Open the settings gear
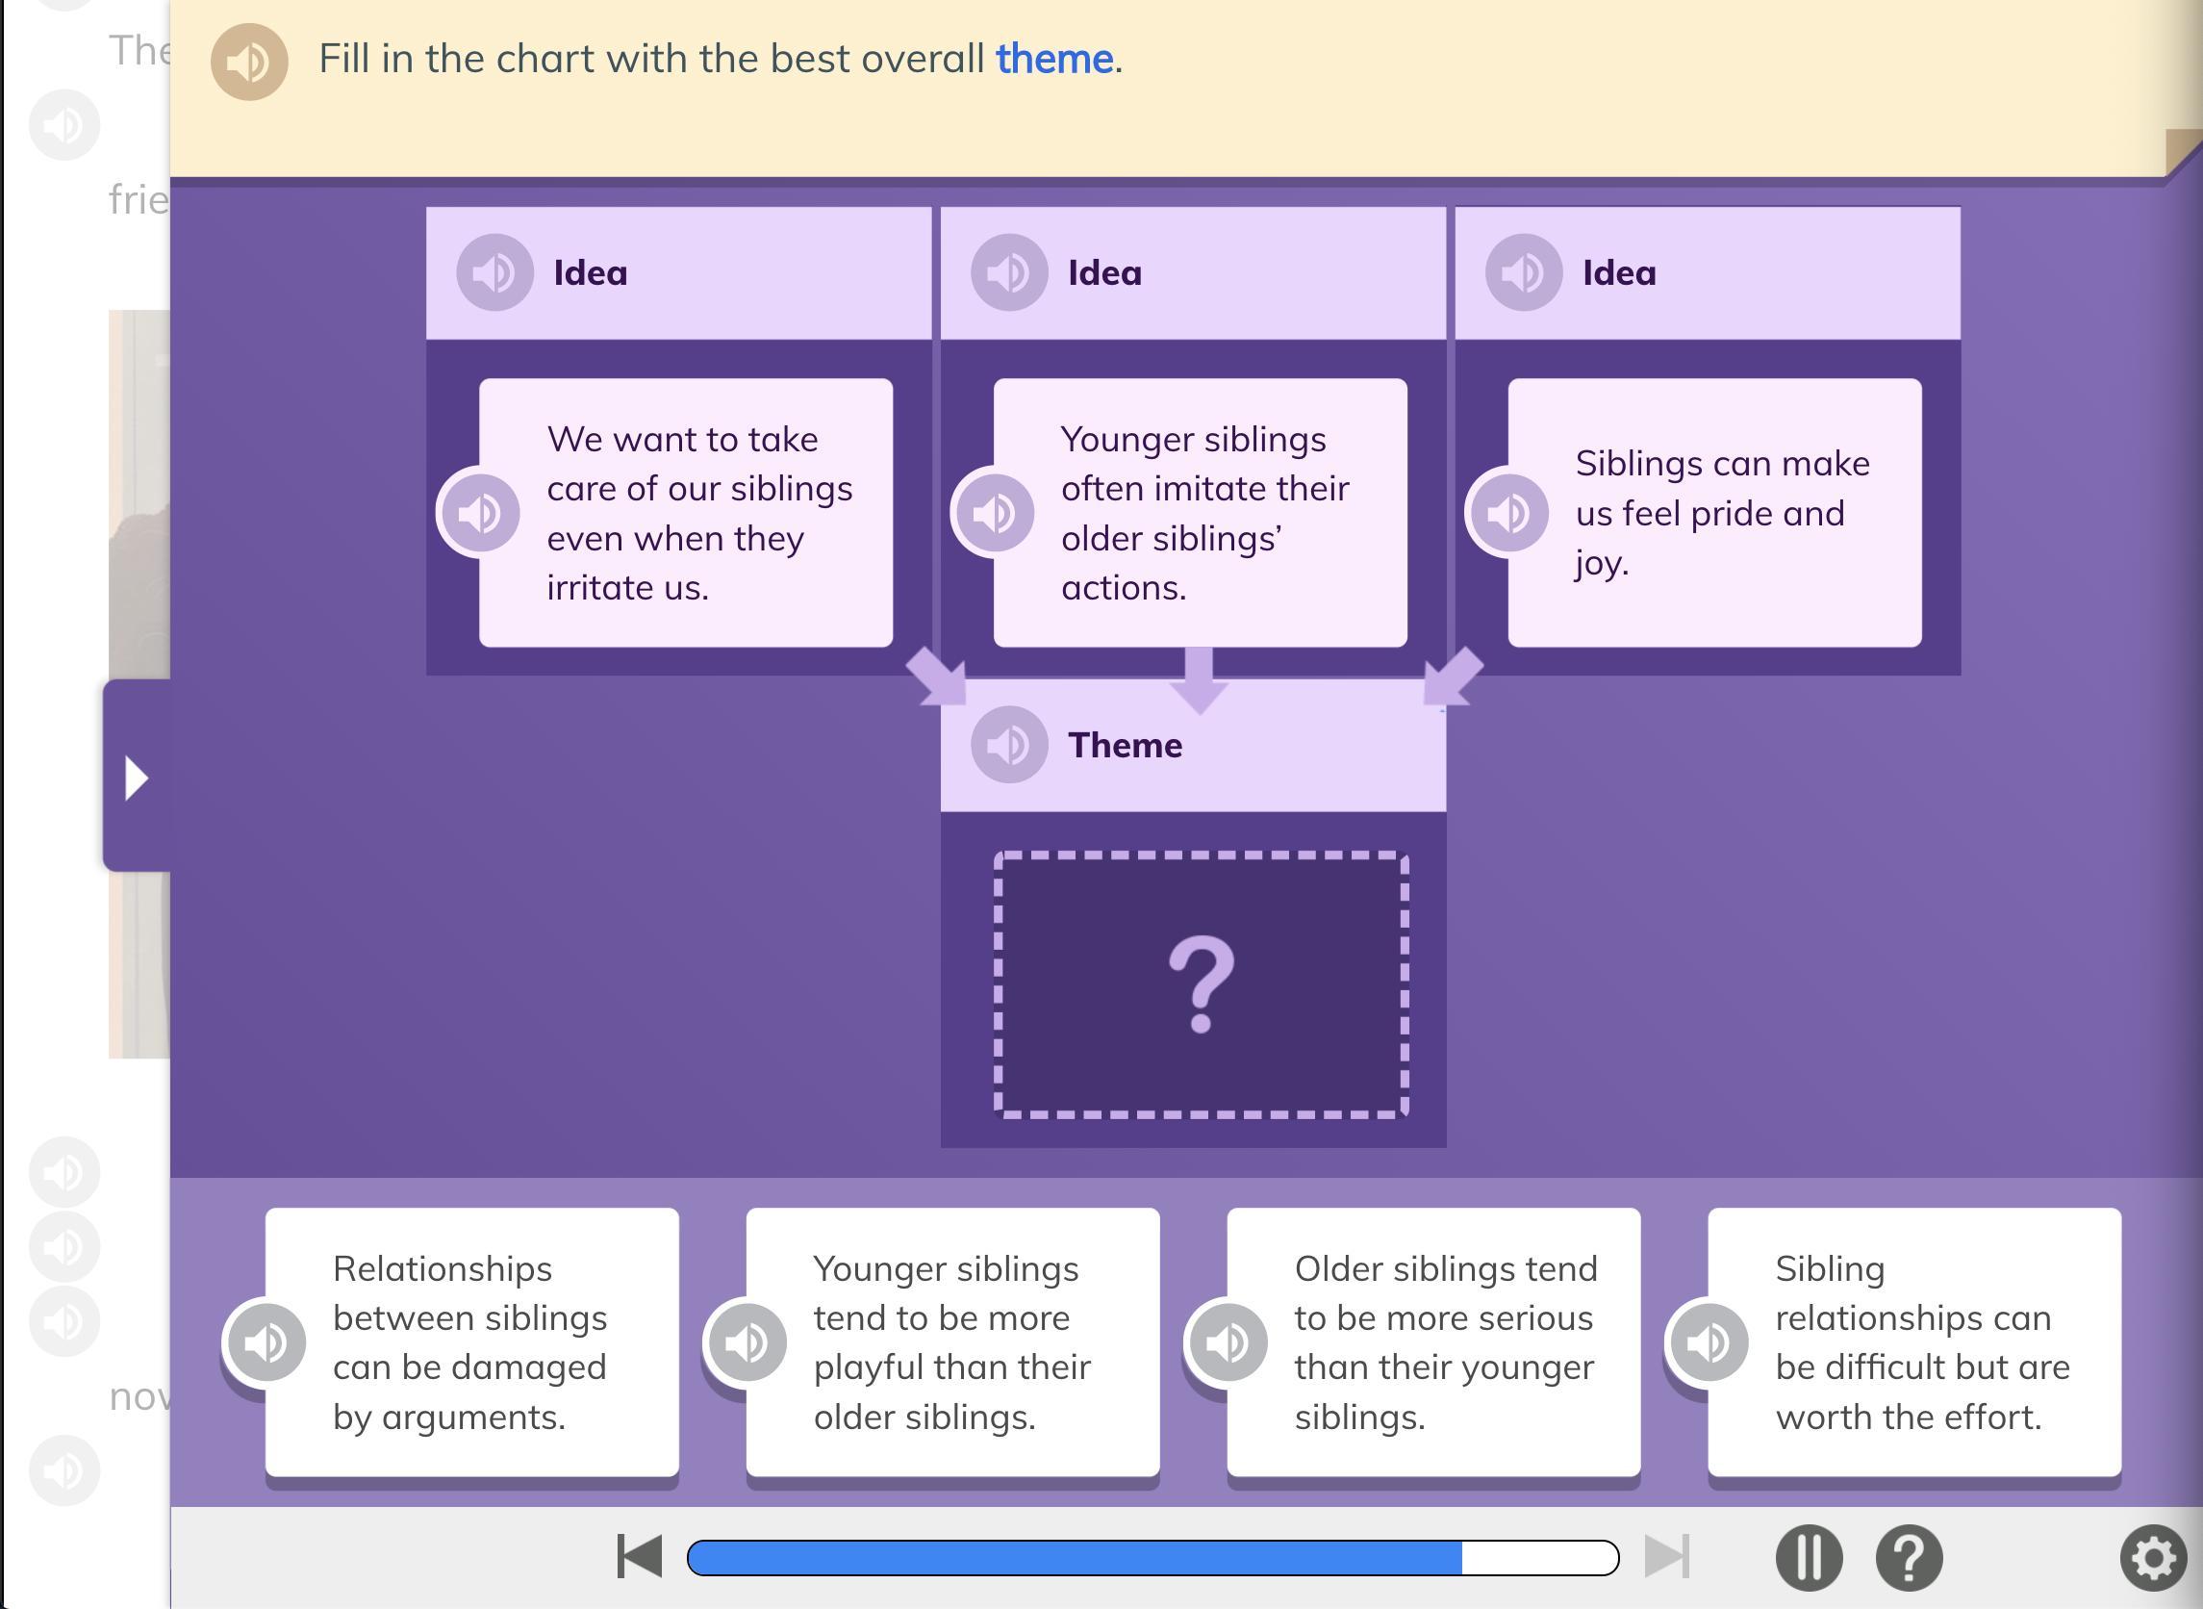 tap(2152, 1557)
